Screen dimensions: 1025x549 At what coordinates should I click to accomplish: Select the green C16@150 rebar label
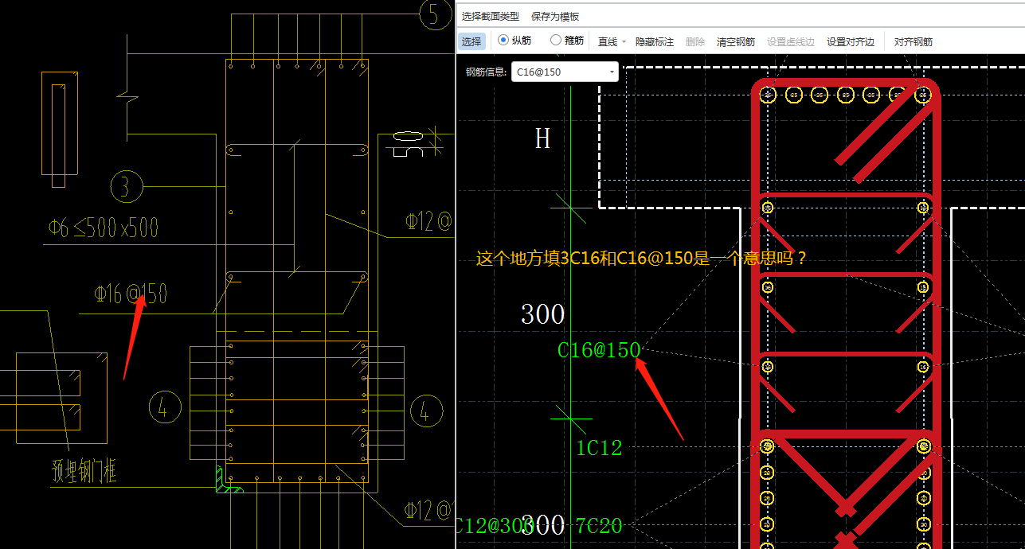(x=599, y=350)
